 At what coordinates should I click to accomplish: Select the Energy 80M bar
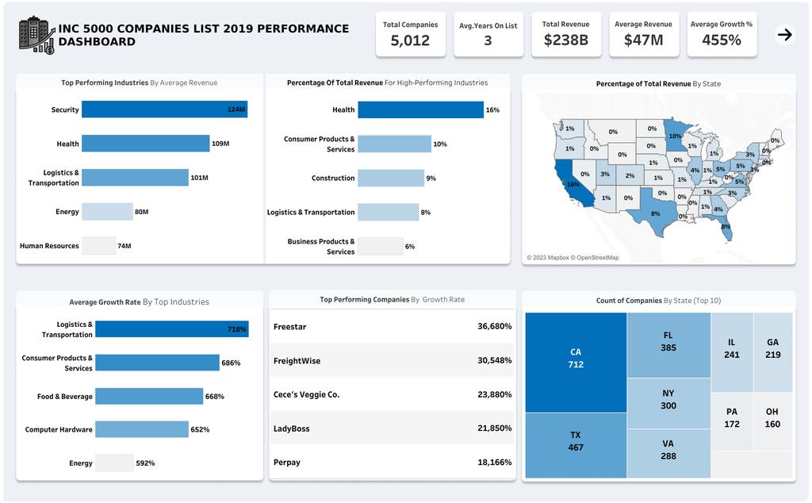(x=107, y=211)
